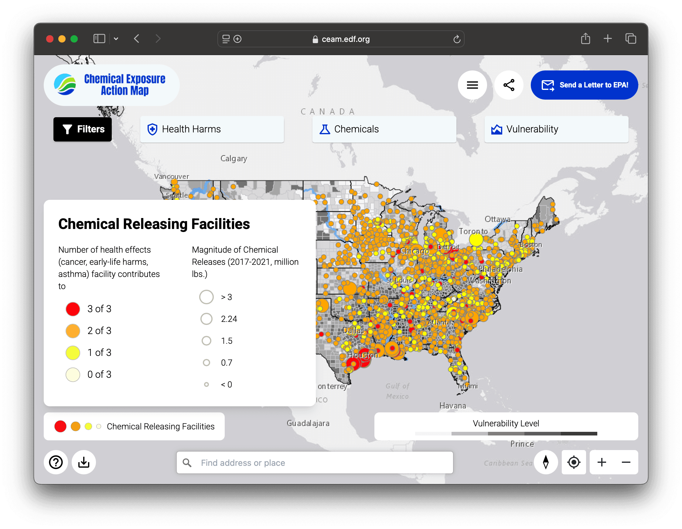The height and width of the screenshot is (529, 682).
Task: Open the help question mark button
Action: [56, 462]
